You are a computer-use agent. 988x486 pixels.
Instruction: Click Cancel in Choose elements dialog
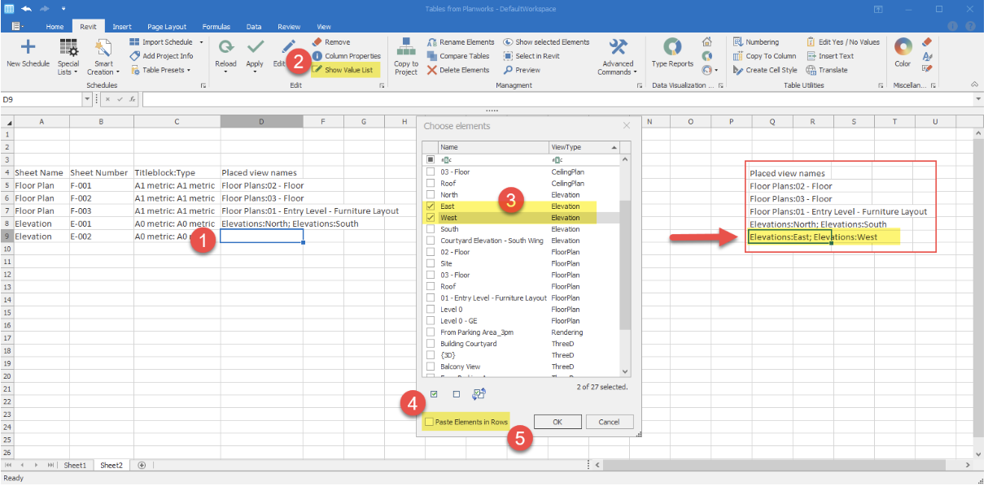coord(609,422)
